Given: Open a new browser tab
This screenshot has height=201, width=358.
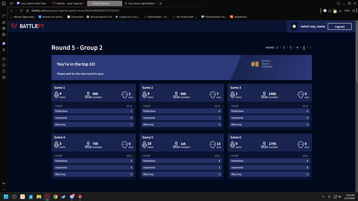Looking at the screenshot, I should 161,3.
